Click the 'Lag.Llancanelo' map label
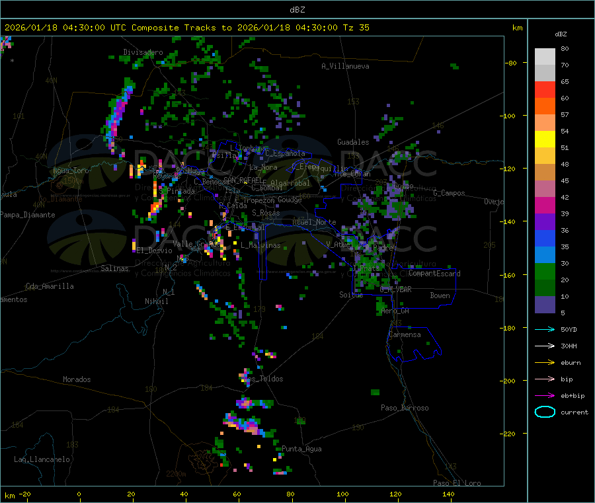The width and height of the screenshot is (595, 503). (42, 459)
